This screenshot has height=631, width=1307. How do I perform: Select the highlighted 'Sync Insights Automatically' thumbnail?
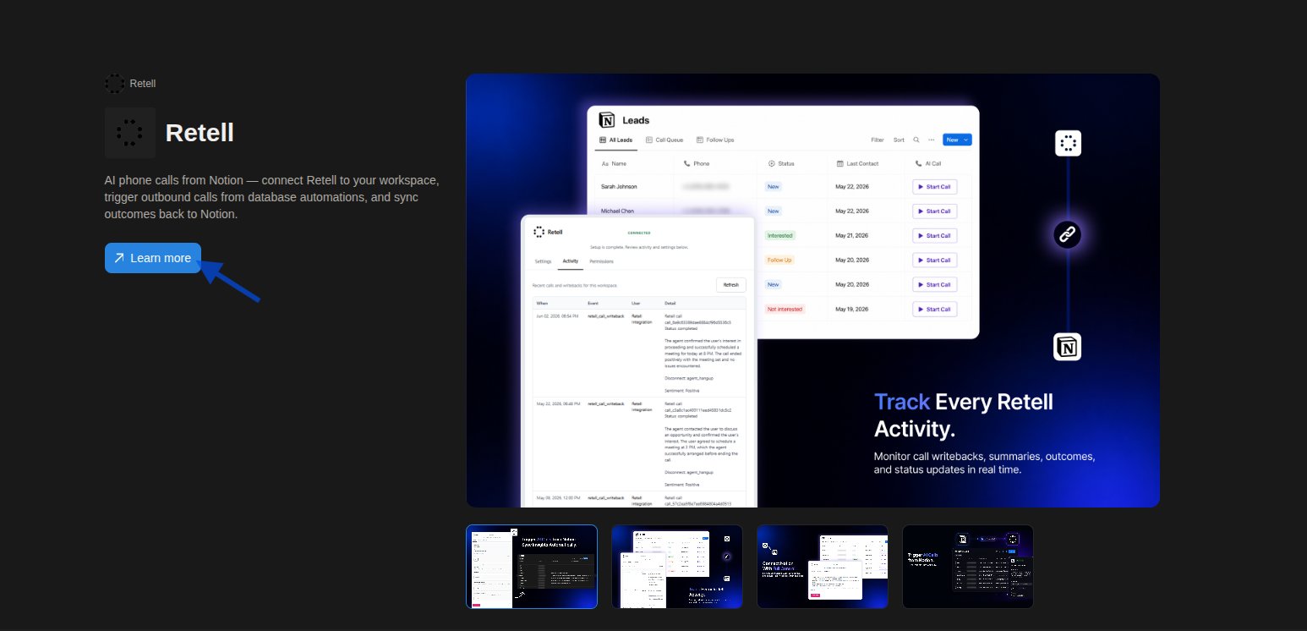pyautogui.click(x=532, y=567)
